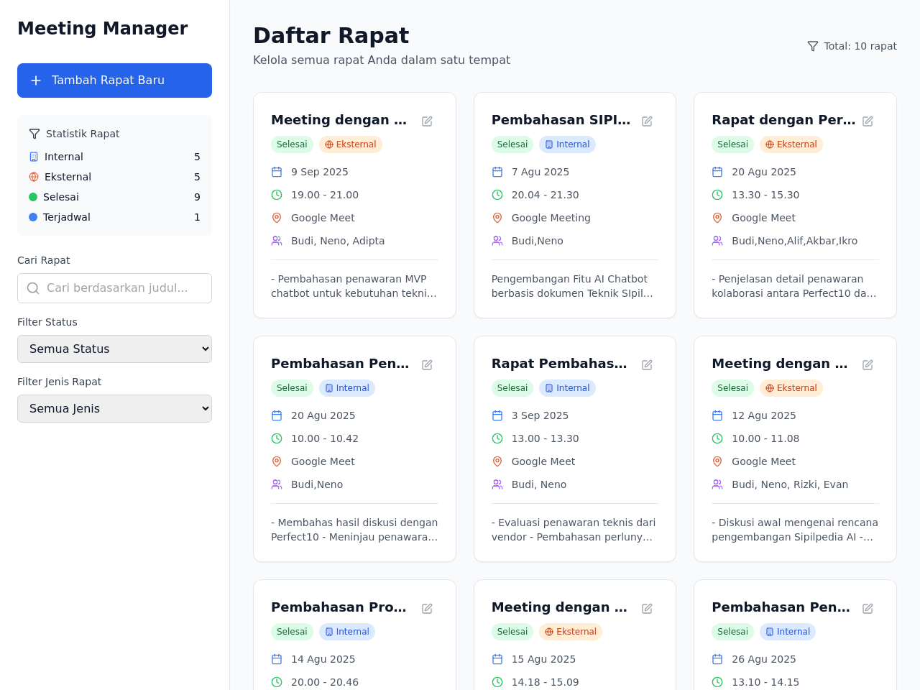920x690 pixels.
Task: Click the clock icon next to 20.04 - 21.30
Action: click(x=497, y=195)
